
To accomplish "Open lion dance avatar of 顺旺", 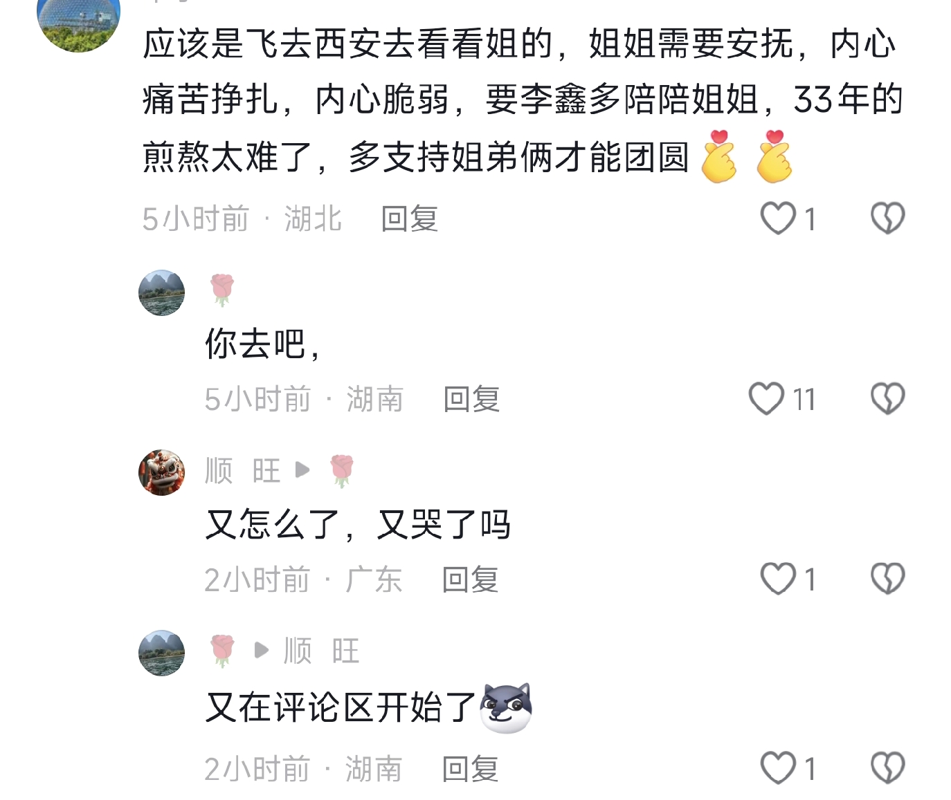I will [162, 473].
